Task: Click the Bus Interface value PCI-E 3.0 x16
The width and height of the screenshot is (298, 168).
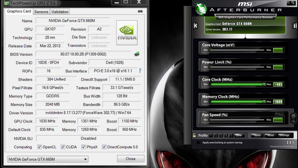Action: 113,71
